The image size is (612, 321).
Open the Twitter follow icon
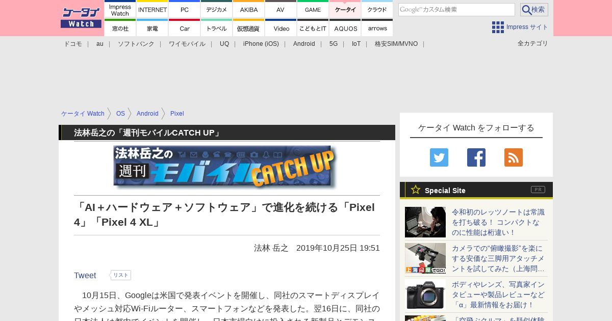coord(439,157)
